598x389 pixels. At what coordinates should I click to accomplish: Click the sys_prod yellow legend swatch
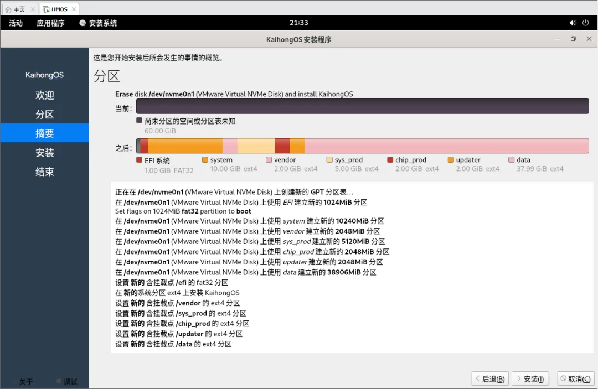coord(329,159)
